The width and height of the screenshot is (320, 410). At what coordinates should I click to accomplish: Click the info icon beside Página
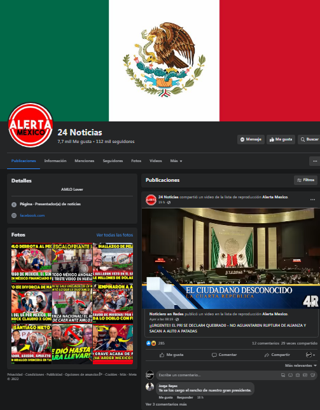click(x=14, y=205)
